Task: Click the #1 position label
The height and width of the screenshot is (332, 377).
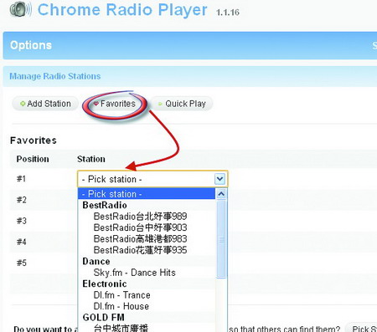Action: pos(21,179)
